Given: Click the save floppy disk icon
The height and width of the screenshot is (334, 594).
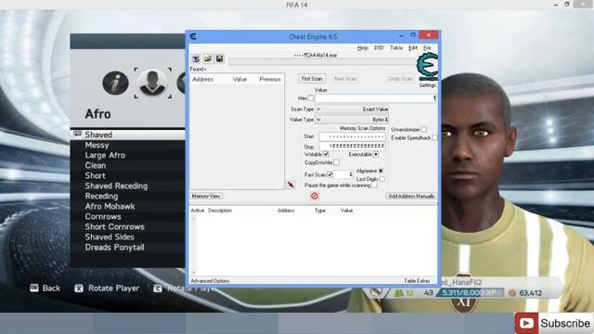Looking at the screenshot, I should (x=219, y=58).
